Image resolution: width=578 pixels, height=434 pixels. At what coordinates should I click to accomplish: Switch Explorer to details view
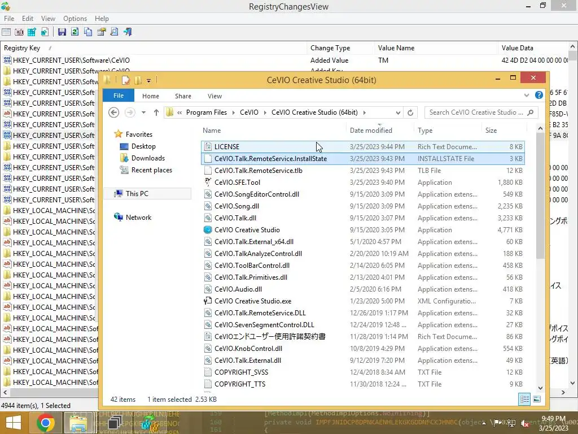click(524, 399)
